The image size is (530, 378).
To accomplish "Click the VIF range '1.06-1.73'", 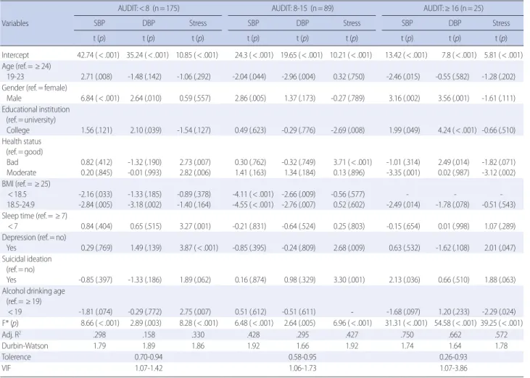I will click(302, 368).
